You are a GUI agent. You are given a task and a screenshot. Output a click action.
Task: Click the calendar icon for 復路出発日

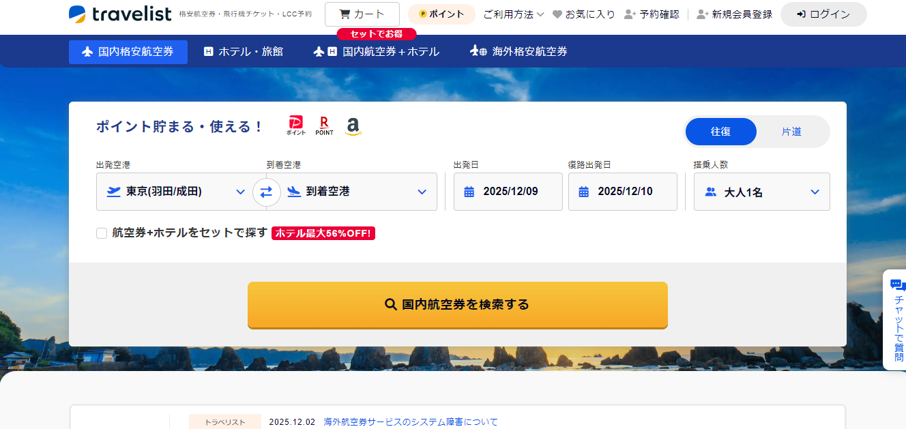pyautogui.click(x=584, y=192)
